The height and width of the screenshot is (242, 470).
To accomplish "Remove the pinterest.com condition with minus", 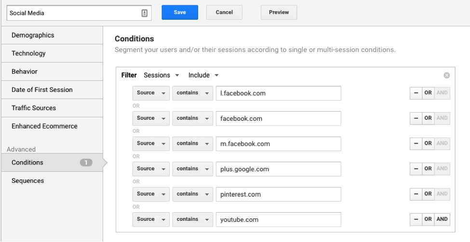I will [416, 194].
